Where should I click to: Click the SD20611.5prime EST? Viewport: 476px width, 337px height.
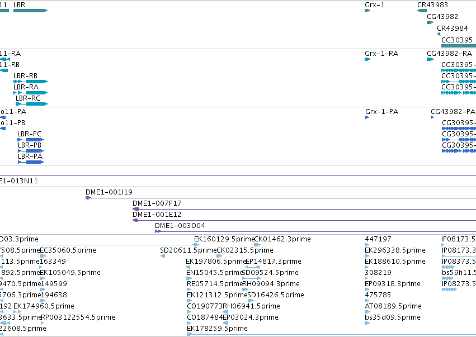tap(163, 256)
